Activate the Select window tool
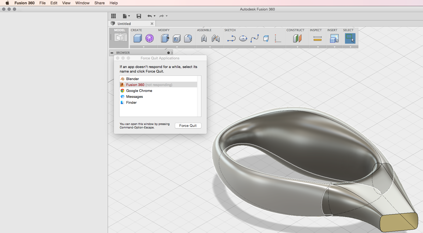This screenshot has width=423, height=233. (350, 38)
